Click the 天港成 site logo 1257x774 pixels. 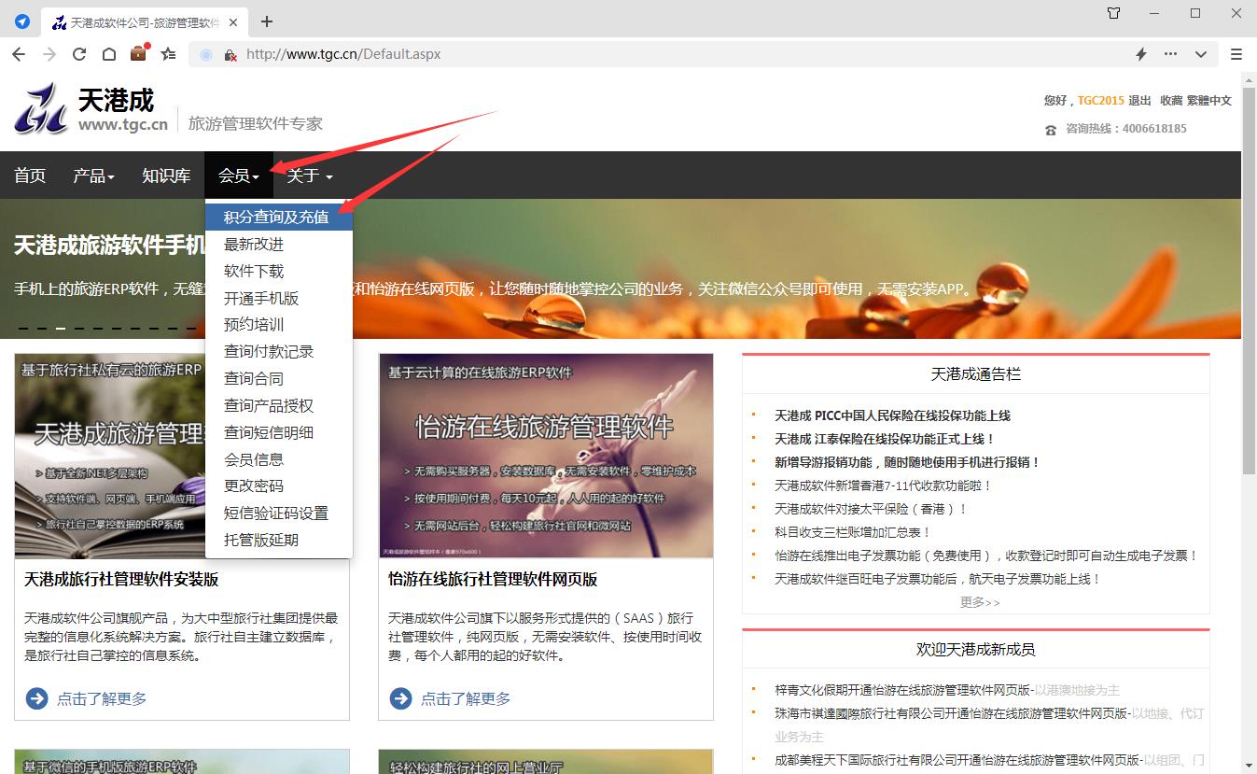[x=91, y=109]
